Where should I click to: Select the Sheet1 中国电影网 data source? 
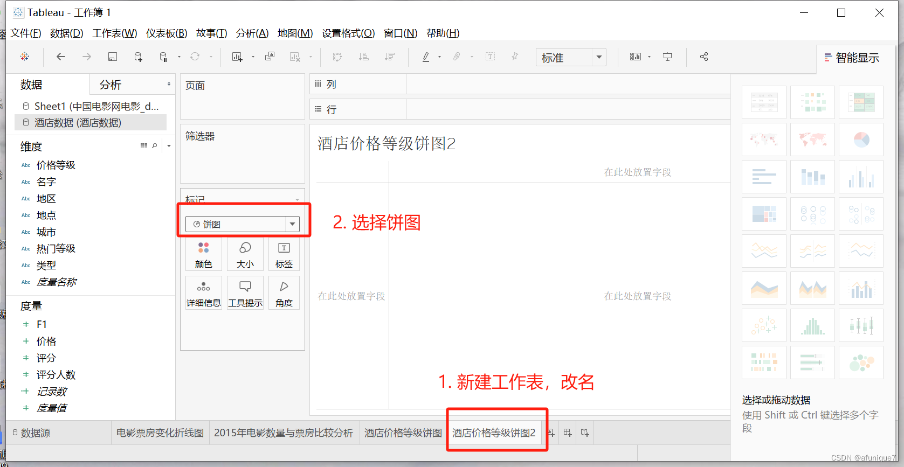pos(91,106)
